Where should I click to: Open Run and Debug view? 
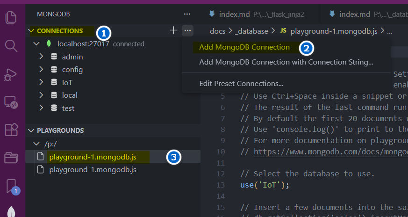pyautogui.click(x=10, y=74)
